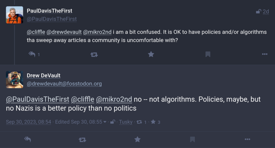Viewport: 275px width, 148px height.
Task: Open @drewdevault@fosstodon.org profile handle
Action: pos(64,84)
